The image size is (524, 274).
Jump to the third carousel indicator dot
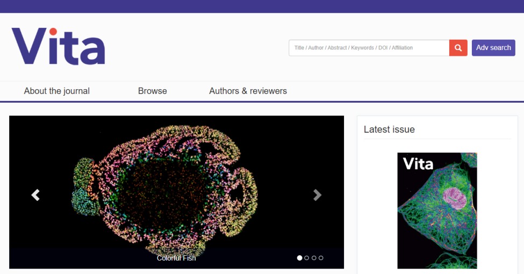pos(314,258)
